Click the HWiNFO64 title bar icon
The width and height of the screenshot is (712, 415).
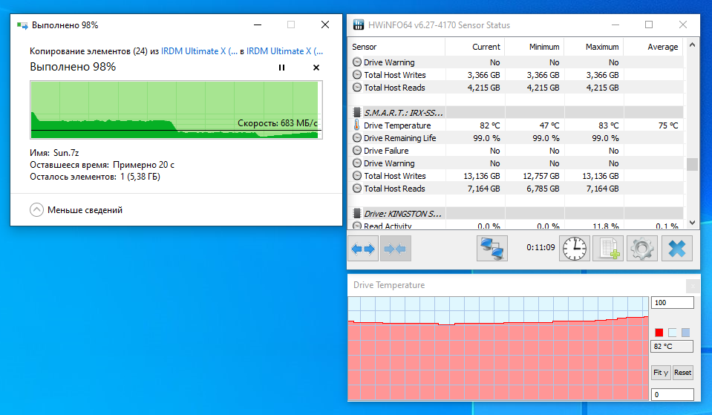pos(359,25)
